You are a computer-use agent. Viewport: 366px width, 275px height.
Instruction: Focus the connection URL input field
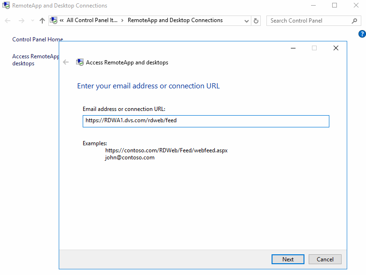pos(206,121)
